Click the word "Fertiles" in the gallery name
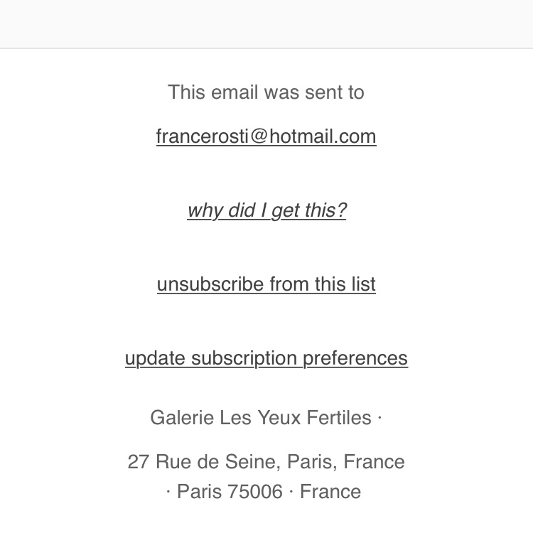Viewport: 533px width, 533px height. [339, 418]
